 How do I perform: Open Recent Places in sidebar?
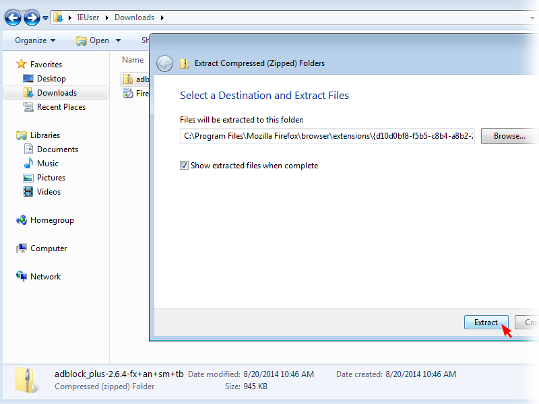[61, 107]
